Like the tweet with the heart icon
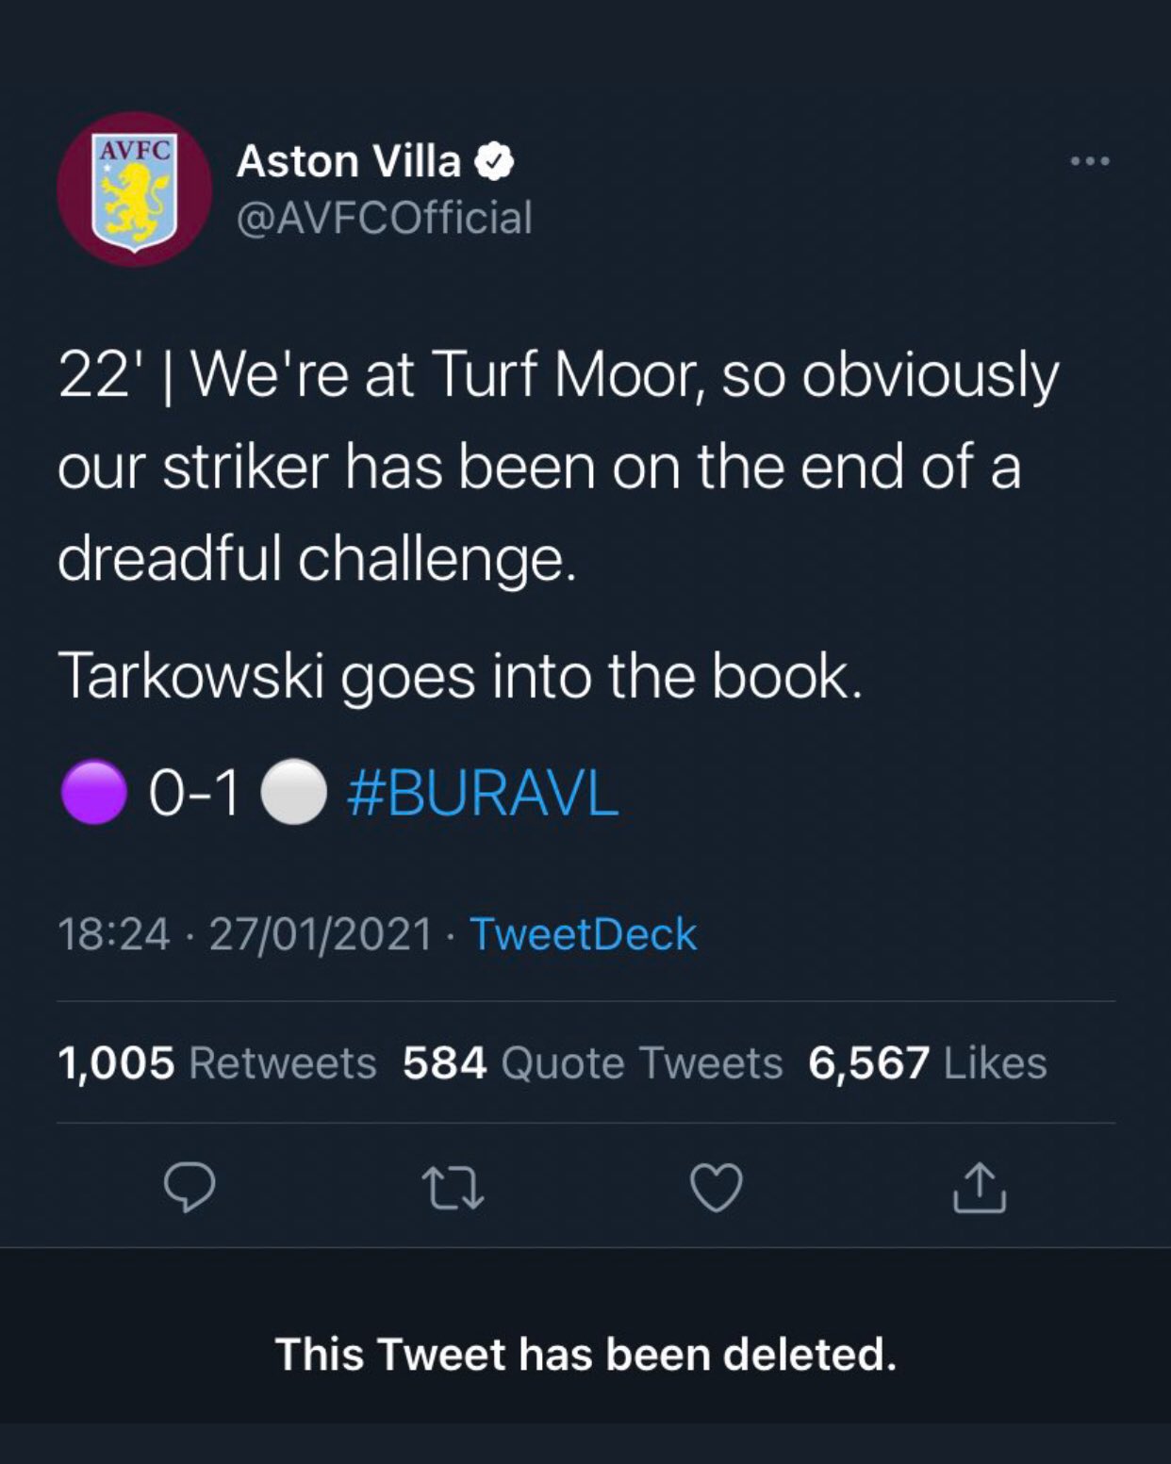This screenshot has width=1171, height=1464. click(717, 1187)
